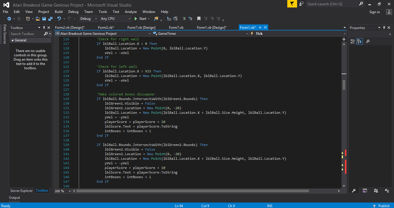This screenshot has width=394, height=208.
Task: Click the Toggle Bookmark toolbar icon
Action: click(x=199, y=19)
